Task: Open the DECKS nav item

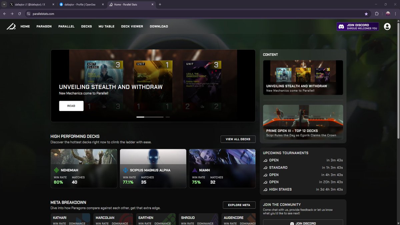Action: (86, 27)
